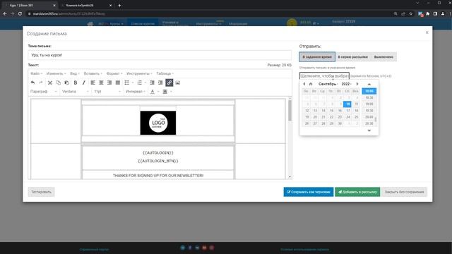This screenshot has width=452, height=254.
Task: Close the letter creation dialog
Action: (x=427, y=32)
